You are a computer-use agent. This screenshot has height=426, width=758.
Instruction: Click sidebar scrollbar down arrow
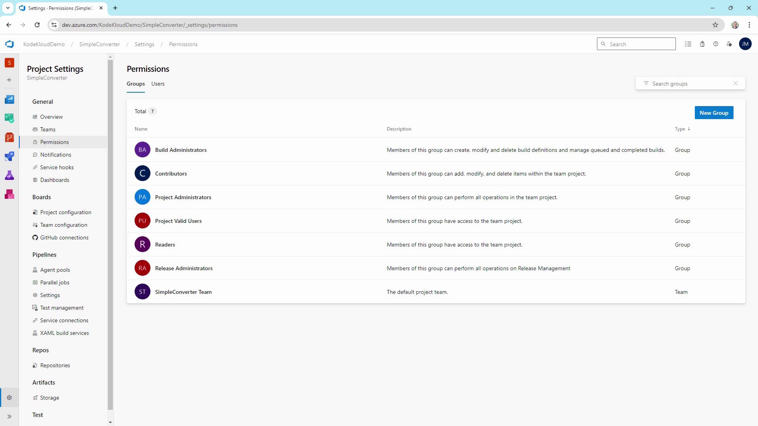110,422
